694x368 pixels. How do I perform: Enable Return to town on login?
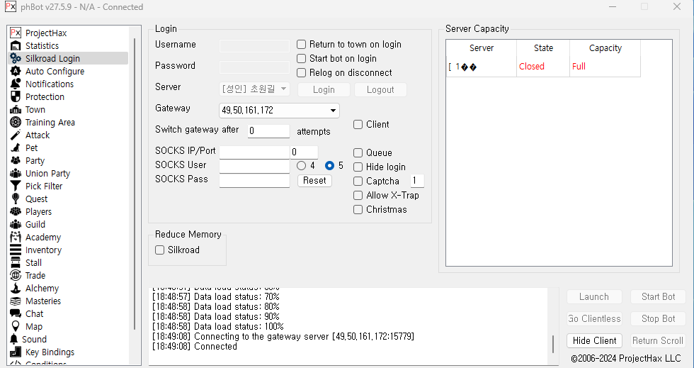302,45
